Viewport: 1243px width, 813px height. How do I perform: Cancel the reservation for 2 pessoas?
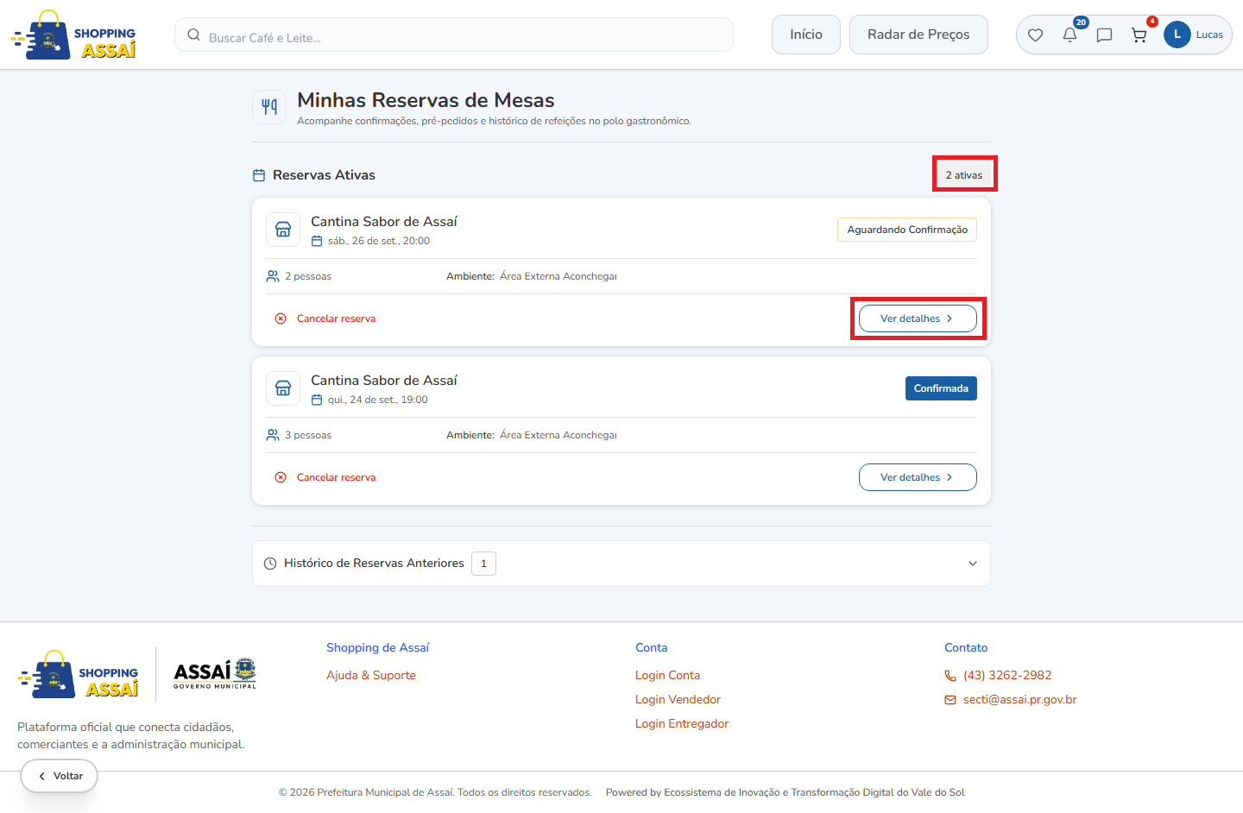point(325,318)
